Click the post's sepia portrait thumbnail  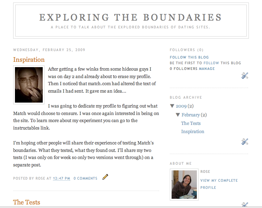tap(29, 85)
